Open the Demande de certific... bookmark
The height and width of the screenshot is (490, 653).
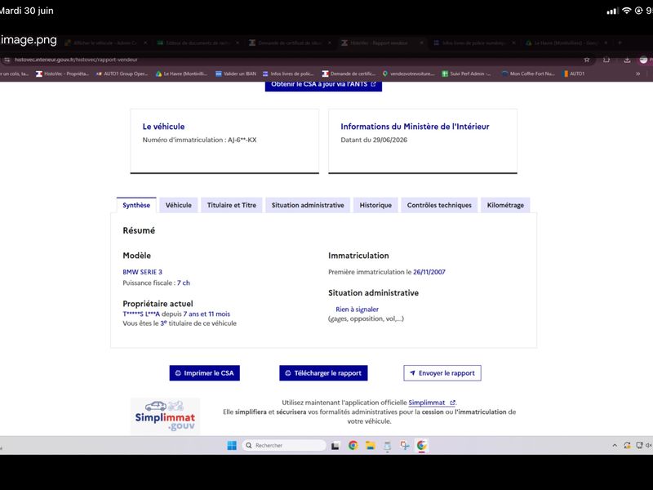point(349,73)
